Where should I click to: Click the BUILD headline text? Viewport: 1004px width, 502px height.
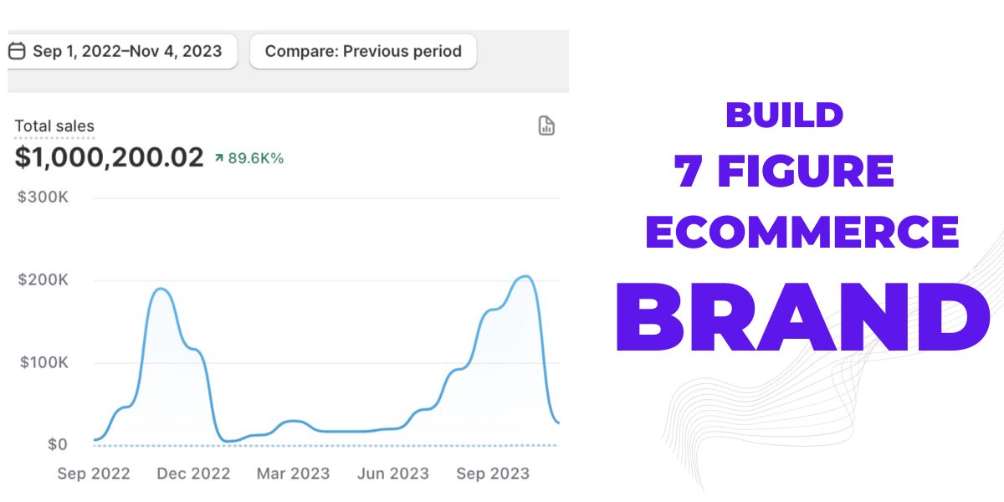point(784,115)
